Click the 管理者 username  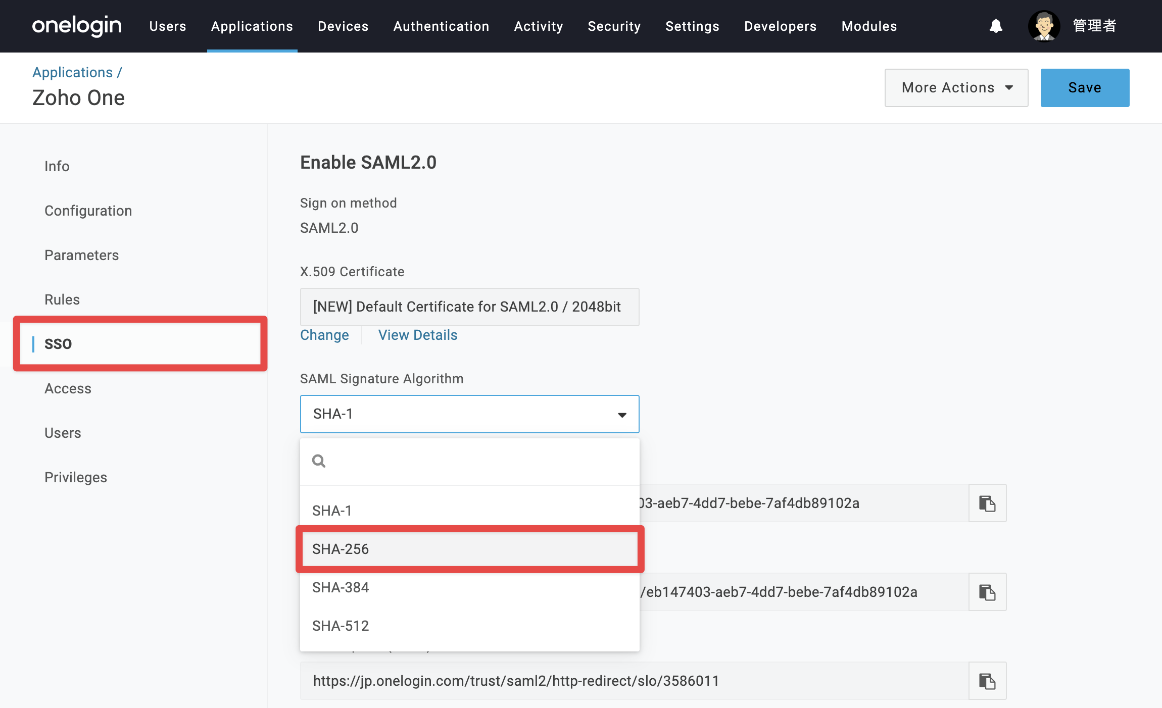[x=1094, y=26]
